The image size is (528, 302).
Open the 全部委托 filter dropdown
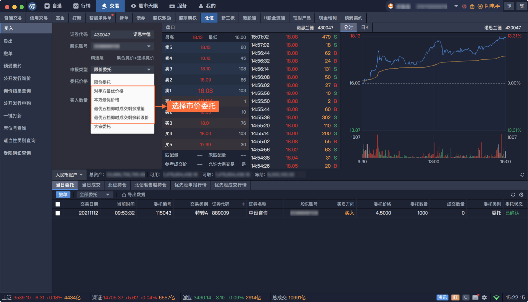click(95, 195)
